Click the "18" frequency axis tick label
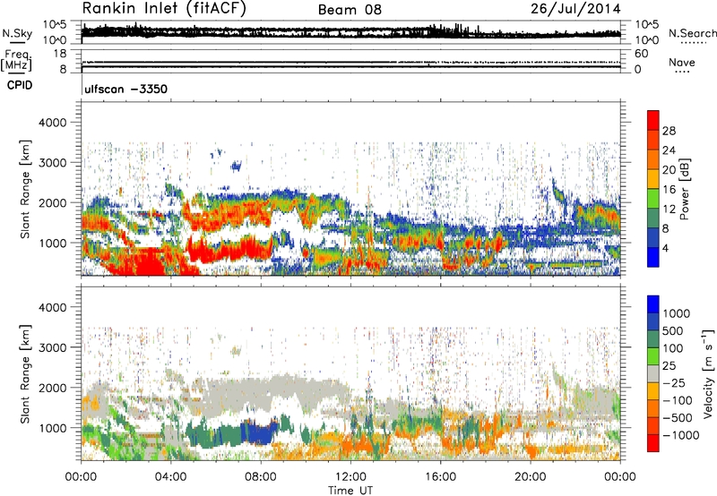This screenshot has height=496, width=717. tap(60, 54)
